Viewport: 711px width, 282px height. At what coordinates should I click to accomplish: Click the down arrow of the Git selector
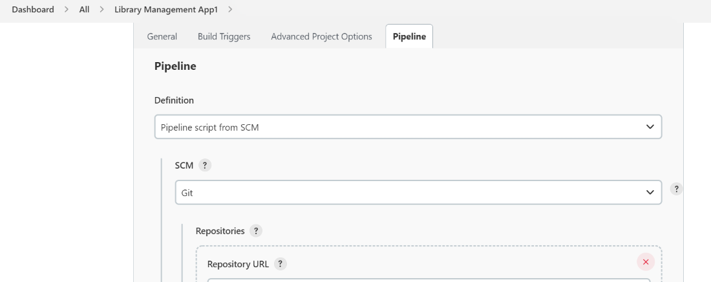(650, 192)
